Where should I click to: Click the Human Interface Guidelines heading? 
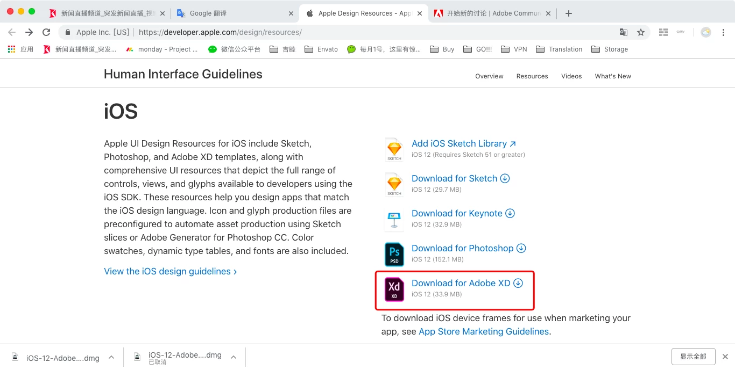pos(183,74)
